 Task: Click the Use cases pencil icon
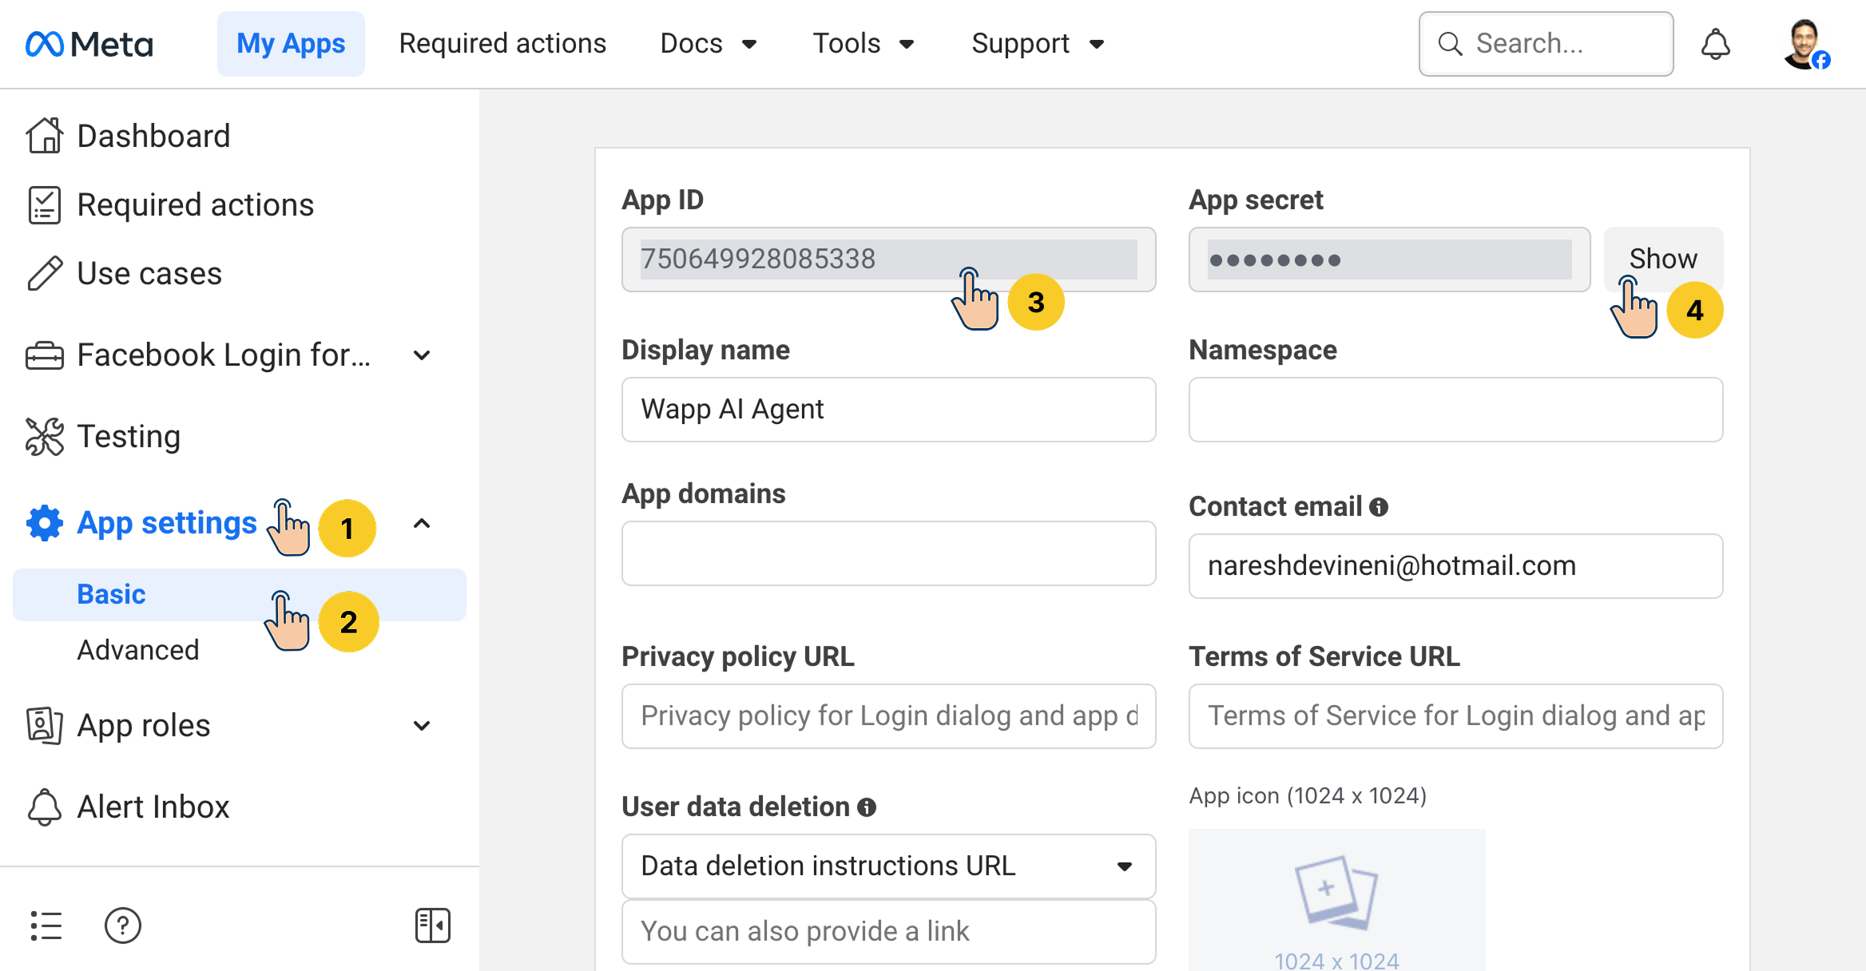click(45, 274)
